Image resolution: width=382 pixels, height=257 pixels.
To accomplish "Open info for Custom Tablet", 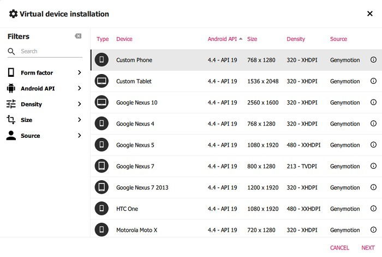I will [x=373, y=81].
